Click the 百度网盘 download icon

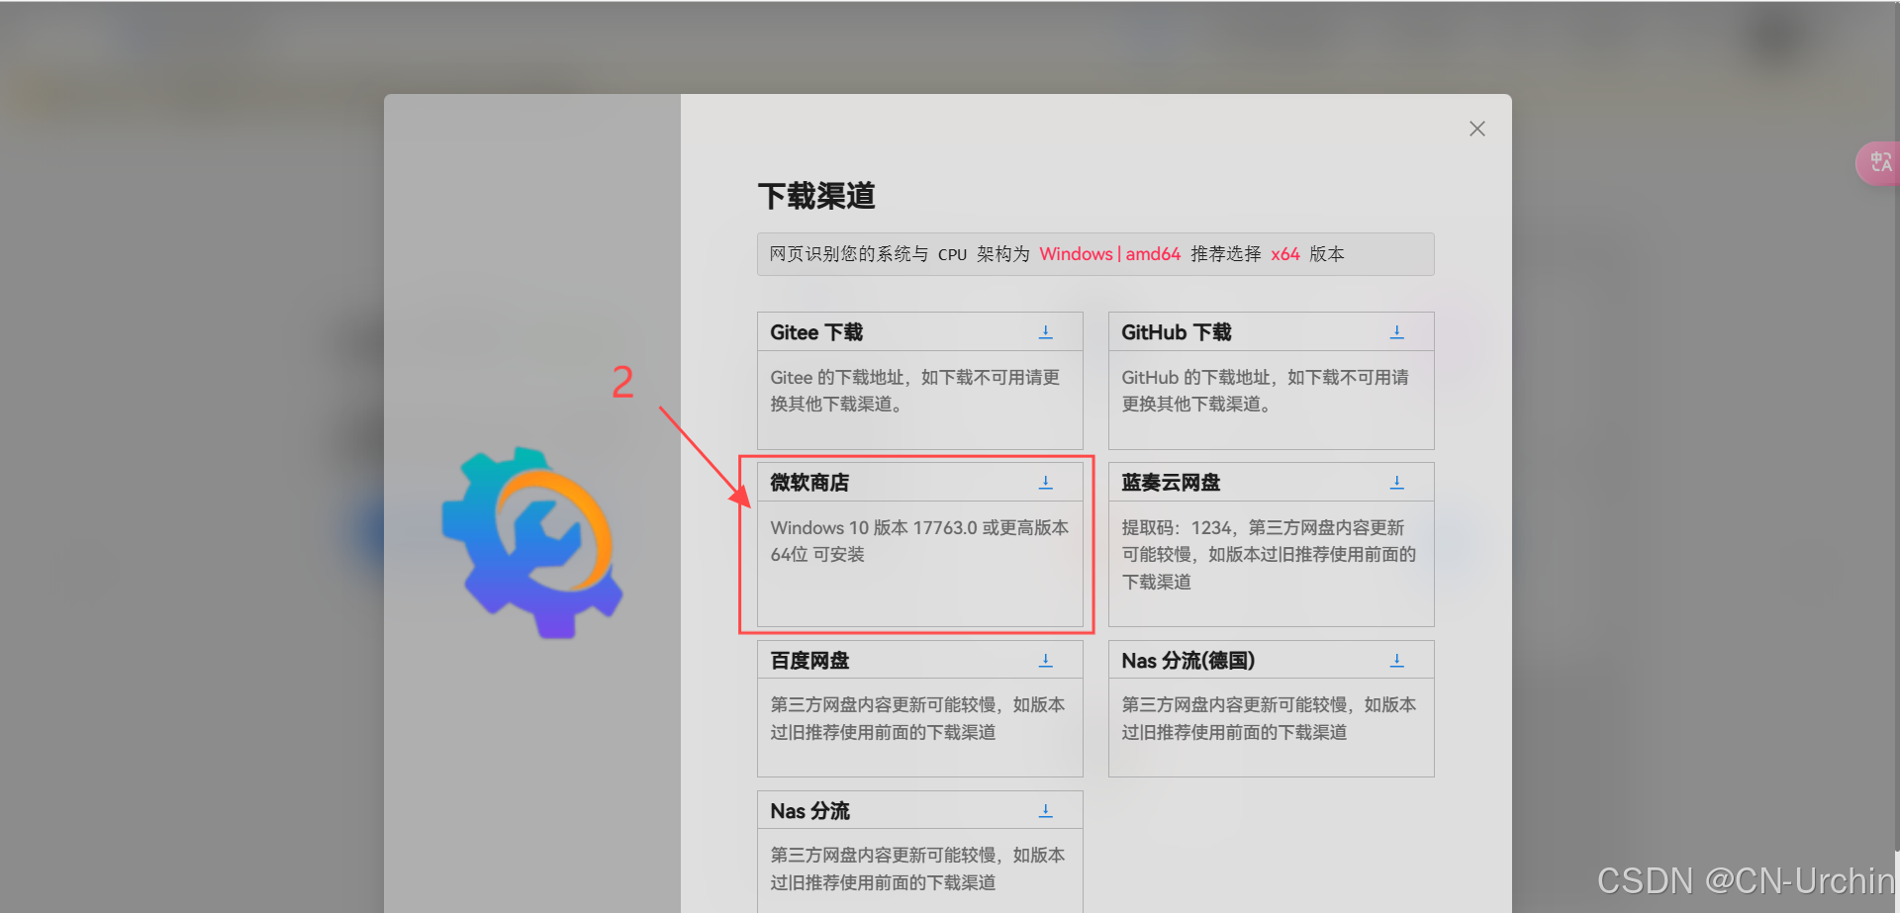[x=1045, y=660]
